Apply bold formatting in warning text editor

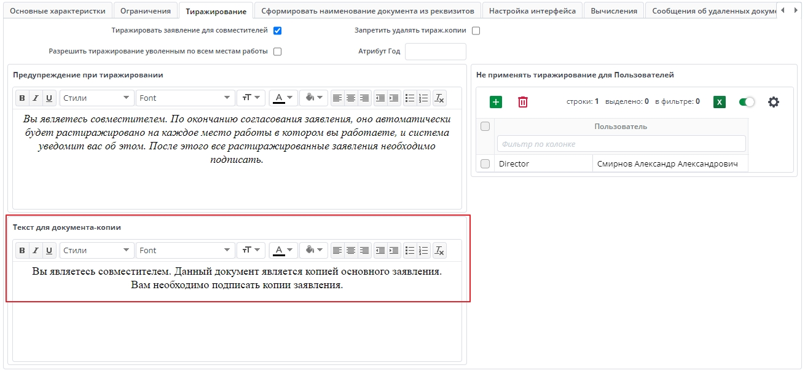[22, 97]
